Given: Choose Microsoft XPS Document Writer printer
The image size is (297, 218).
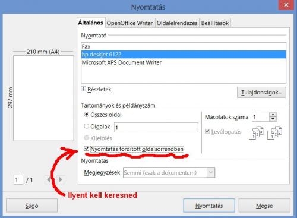Looking at the screenshot, I should pyautogui.click(x=184, y=62).
